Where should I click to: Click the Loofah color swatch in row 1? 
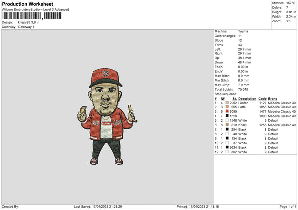pyautogui.click(x=227, y=103)
